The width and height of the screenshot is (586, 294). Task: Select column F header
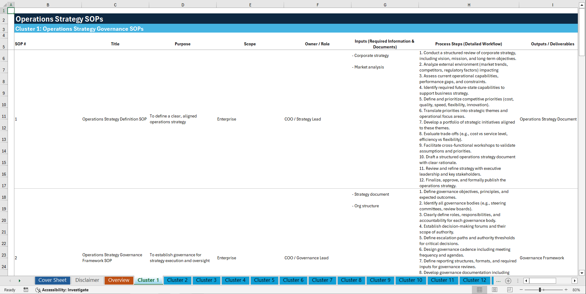click(318, 5)
